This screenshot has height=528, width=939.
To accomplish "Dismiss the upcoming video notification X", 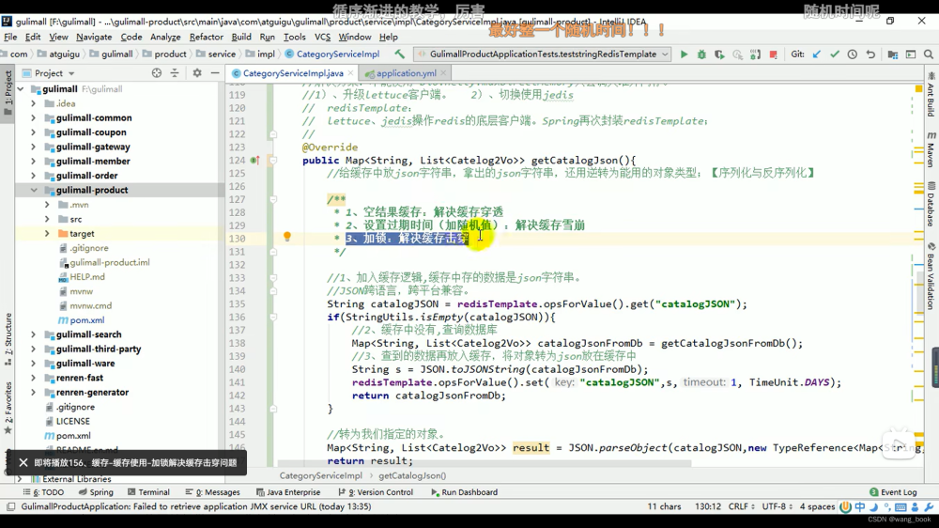I will point(23,462).
